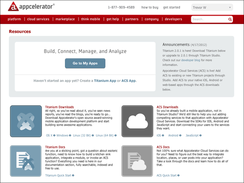Click the arrow icon beside Linux (64 Bit)

116,136
